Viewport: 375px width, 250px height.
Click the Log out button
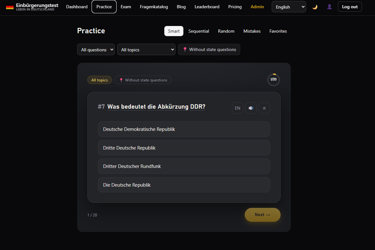click(350, 7)
